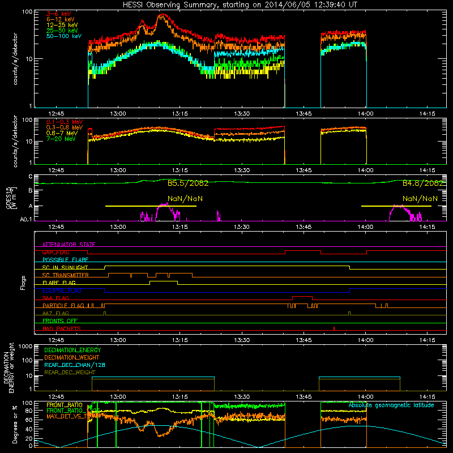Select the ATTENUATOR_STATE flag label
Screen dimensions: 453x453
tap(69, 245)
